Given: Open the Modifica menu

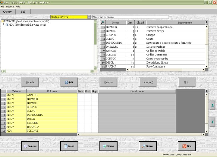Looking at the screenshot, I should pyautogui.click(x=10, y=6).
